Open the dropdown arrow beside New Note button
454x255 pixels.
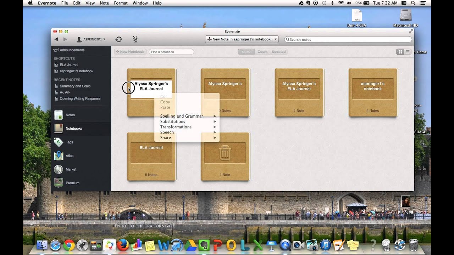pyautogui.click(x=276, y=39)
